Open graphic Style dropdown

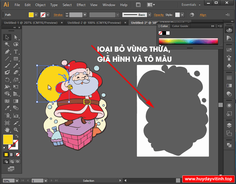click(182, 15)
